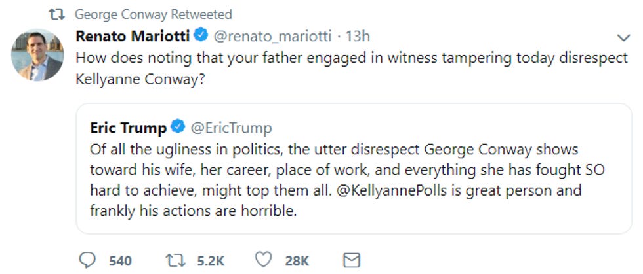The image size is (643, 274).
Task: Click Eric Trump's verified checkmark badge
Action: coord(176,127)
